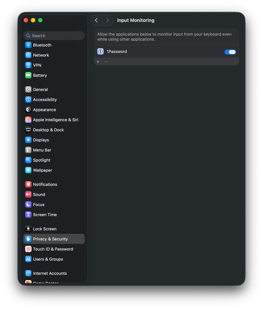Viewport: 263px width, 309px height.
Task: Click the Battery icon
Action: 28,75
